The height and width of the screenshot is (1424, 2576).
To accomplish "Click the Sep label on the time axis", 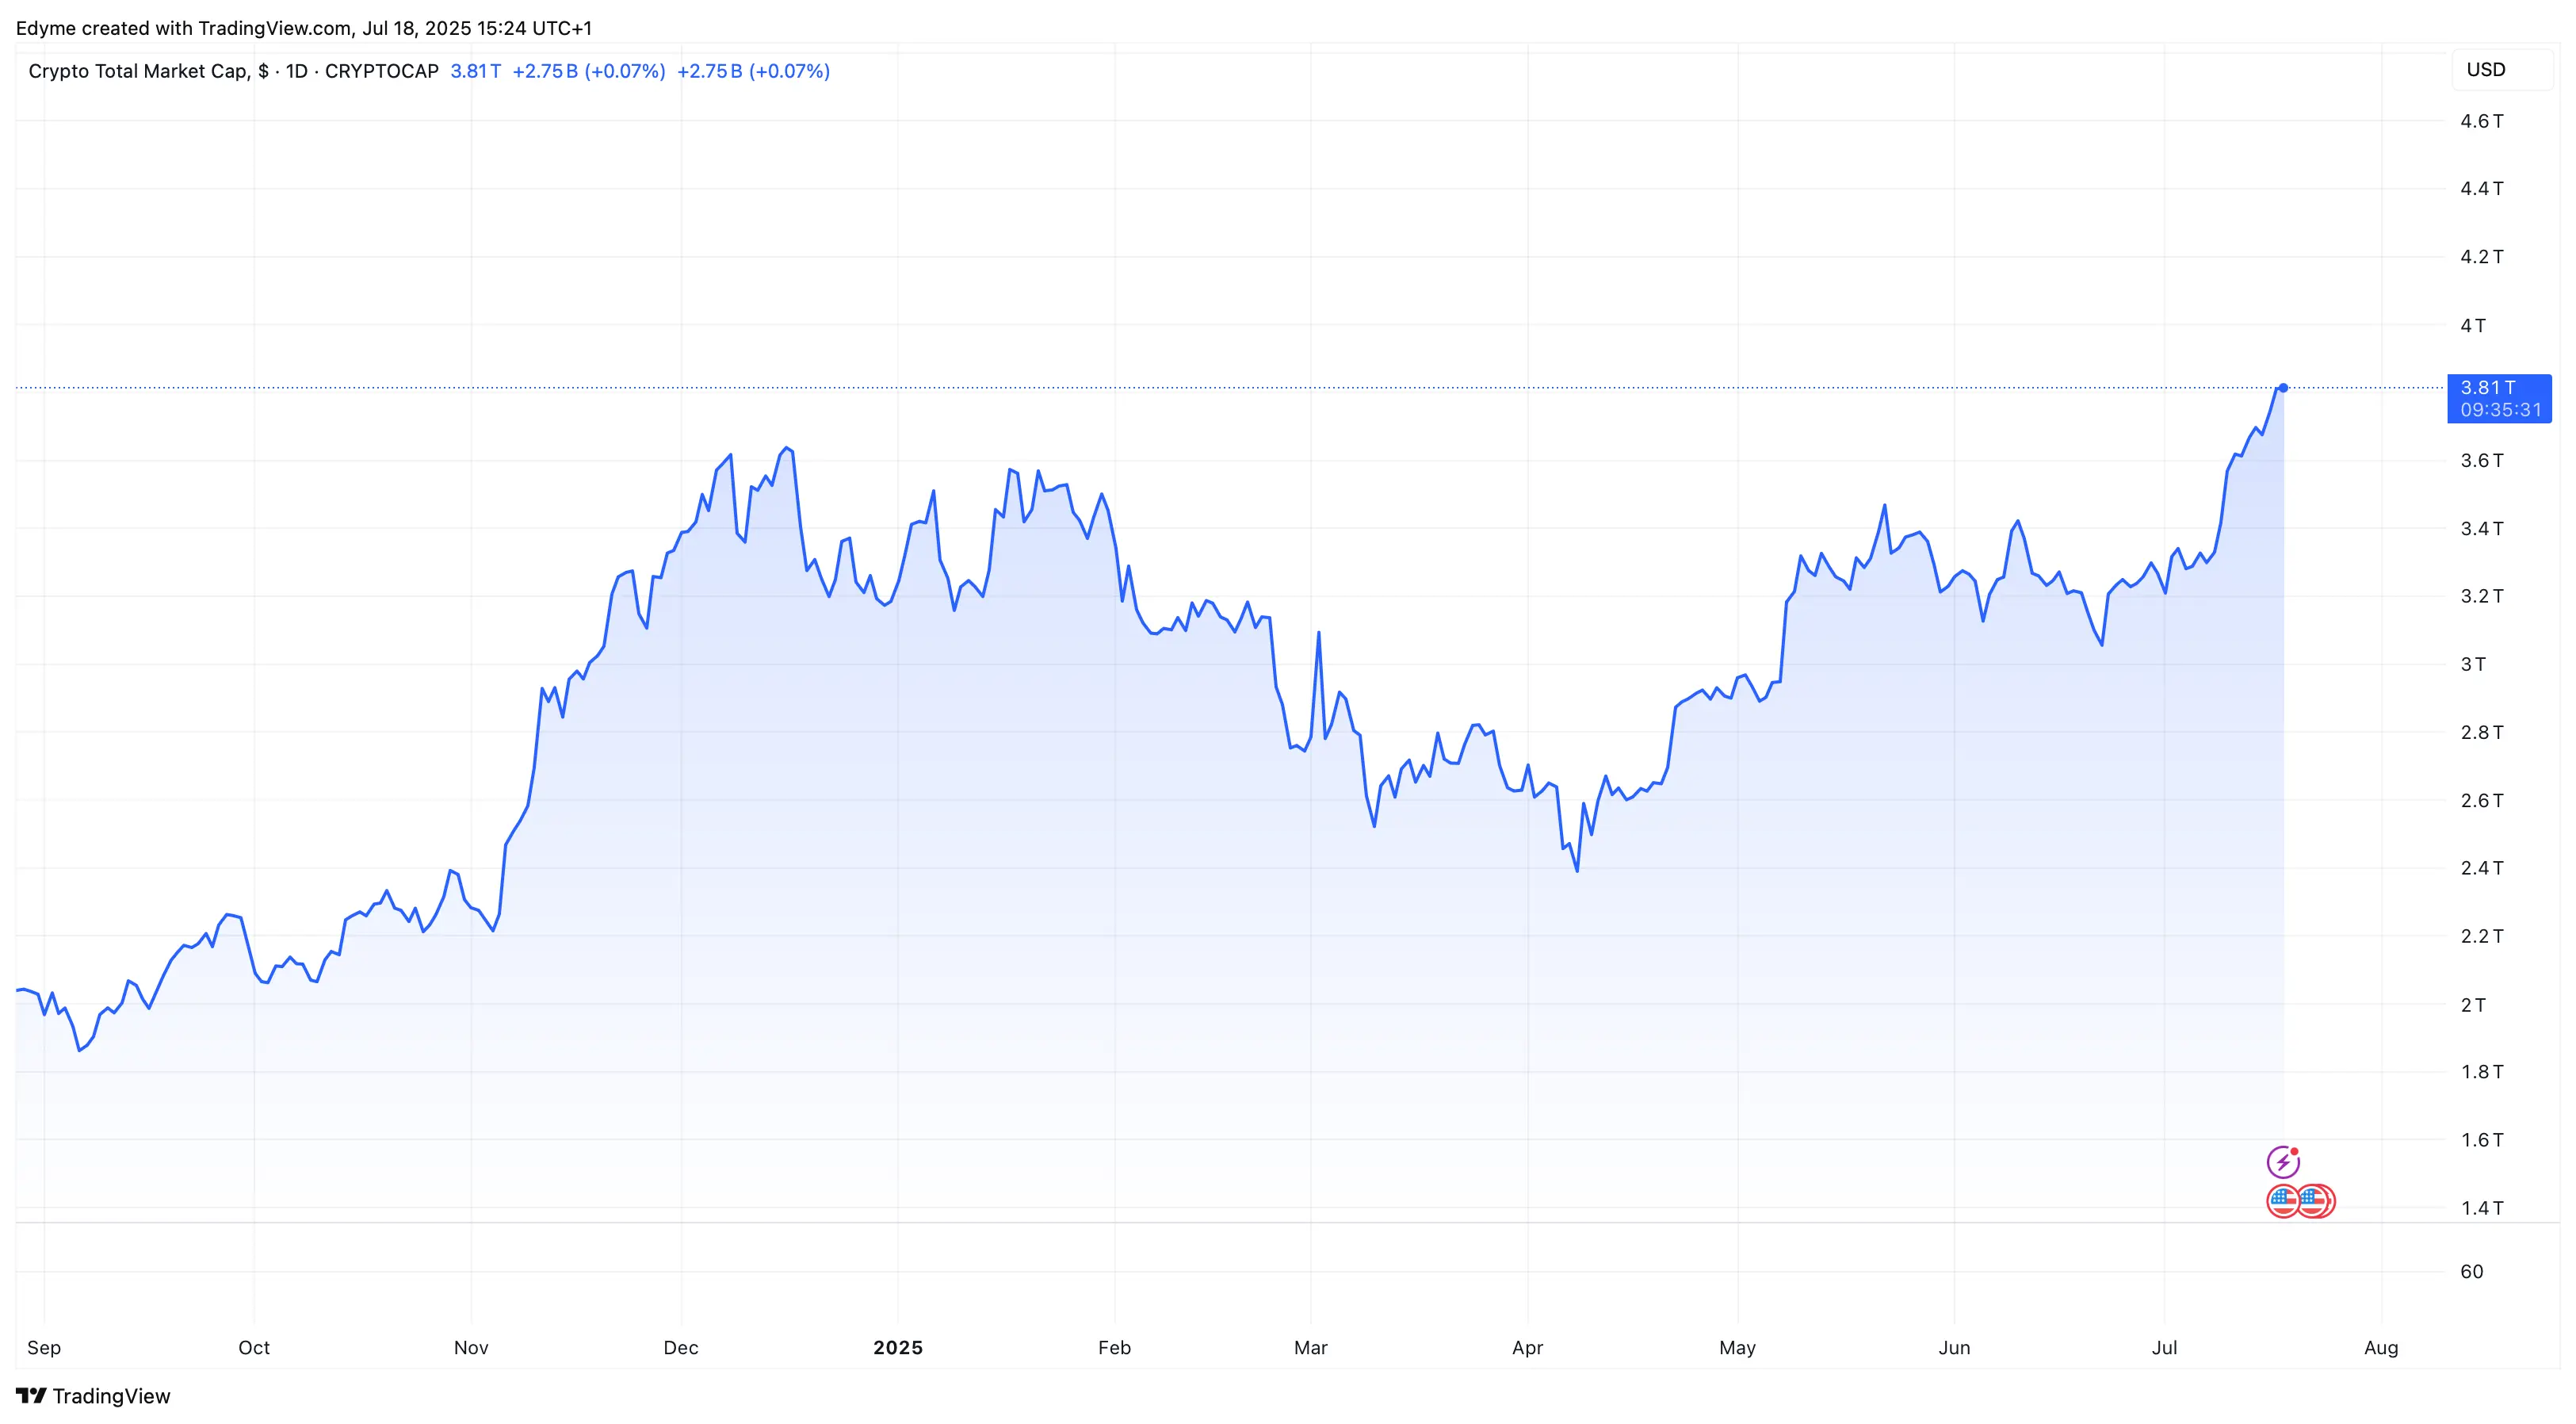I will [44, 1348].
